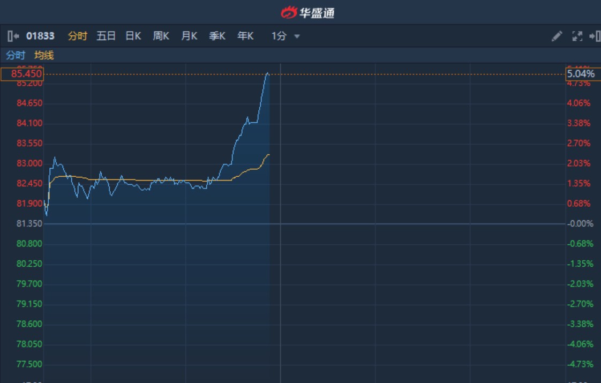The width and height of the screenshot is (601, 383).
Task: Toggle the 均线 average line legend
Action: (44, 55)
